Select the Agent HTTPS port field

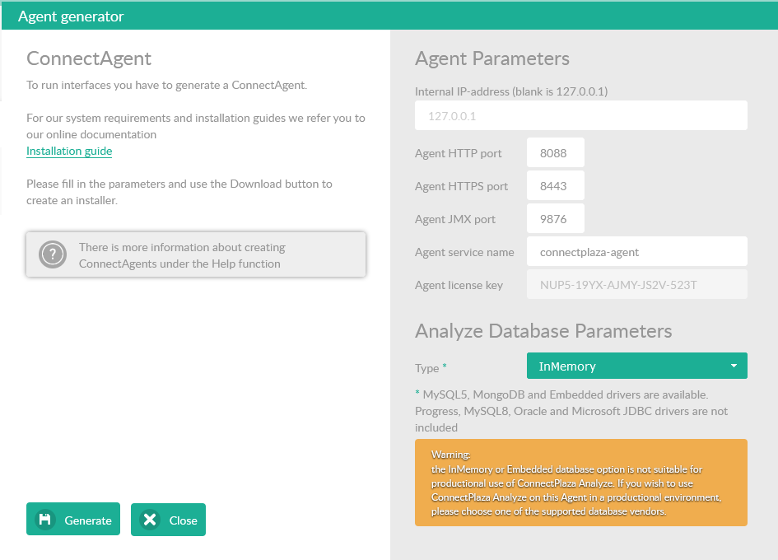click(555, 186)
